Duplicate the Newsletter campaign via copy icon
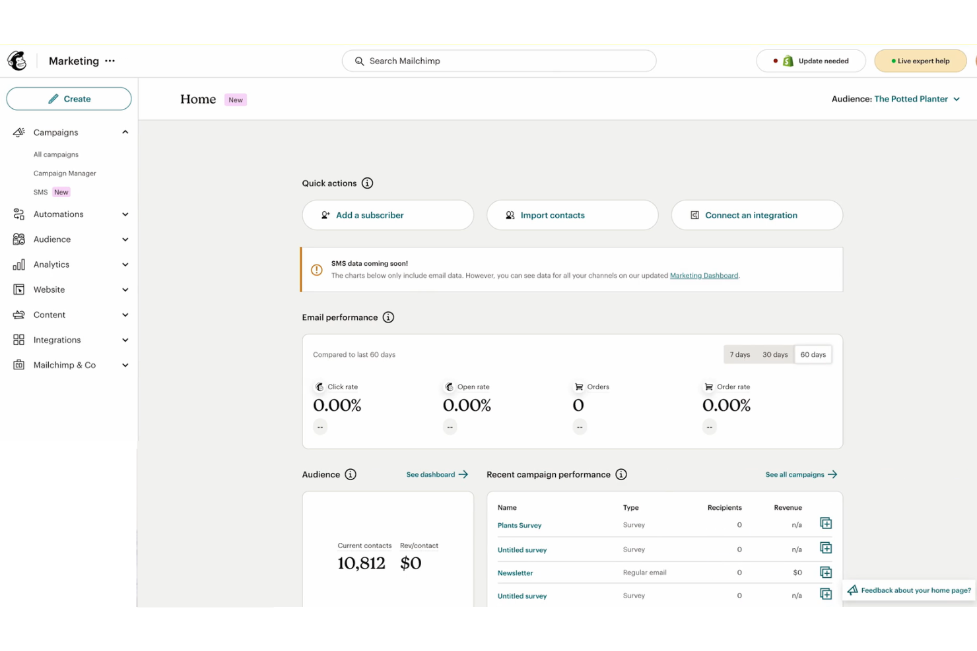977x651 pixels. point(825,572)
